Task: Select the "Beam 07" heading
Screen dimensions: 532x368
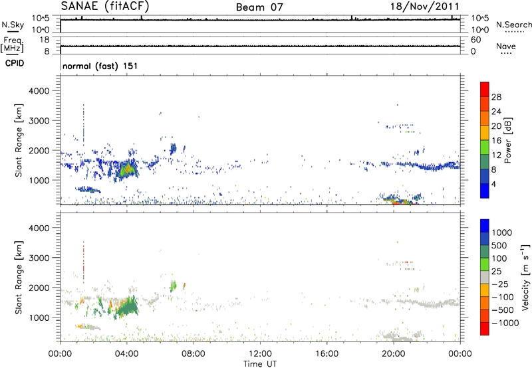Action: pyautogui.click(x=259, y=7)
